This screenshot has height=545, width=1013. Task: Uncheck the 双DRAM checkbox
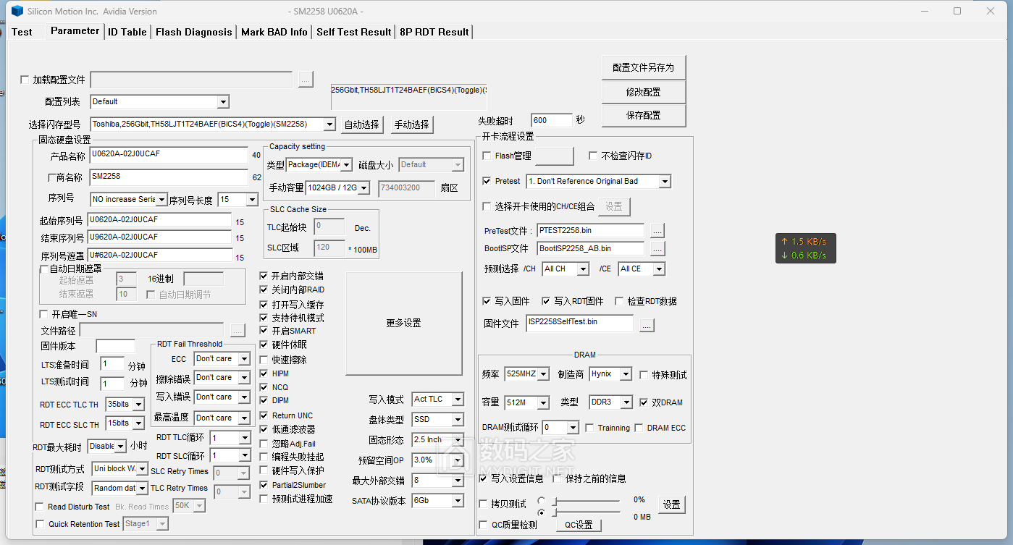point(644,402)
